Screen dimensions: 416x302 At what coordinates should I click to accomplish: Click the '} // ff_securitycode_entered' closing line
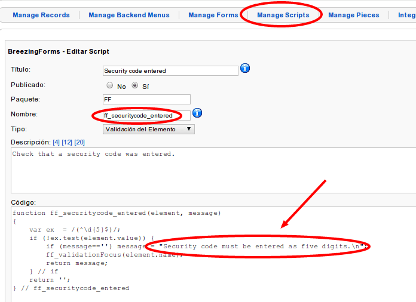pos(71,288)
